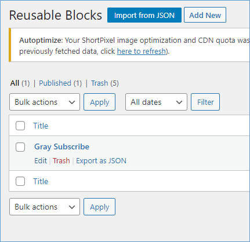Move Gray Subscribe to Trash via row action
The height and width of the screenshot is (242, 250).
tap(61, 161)
